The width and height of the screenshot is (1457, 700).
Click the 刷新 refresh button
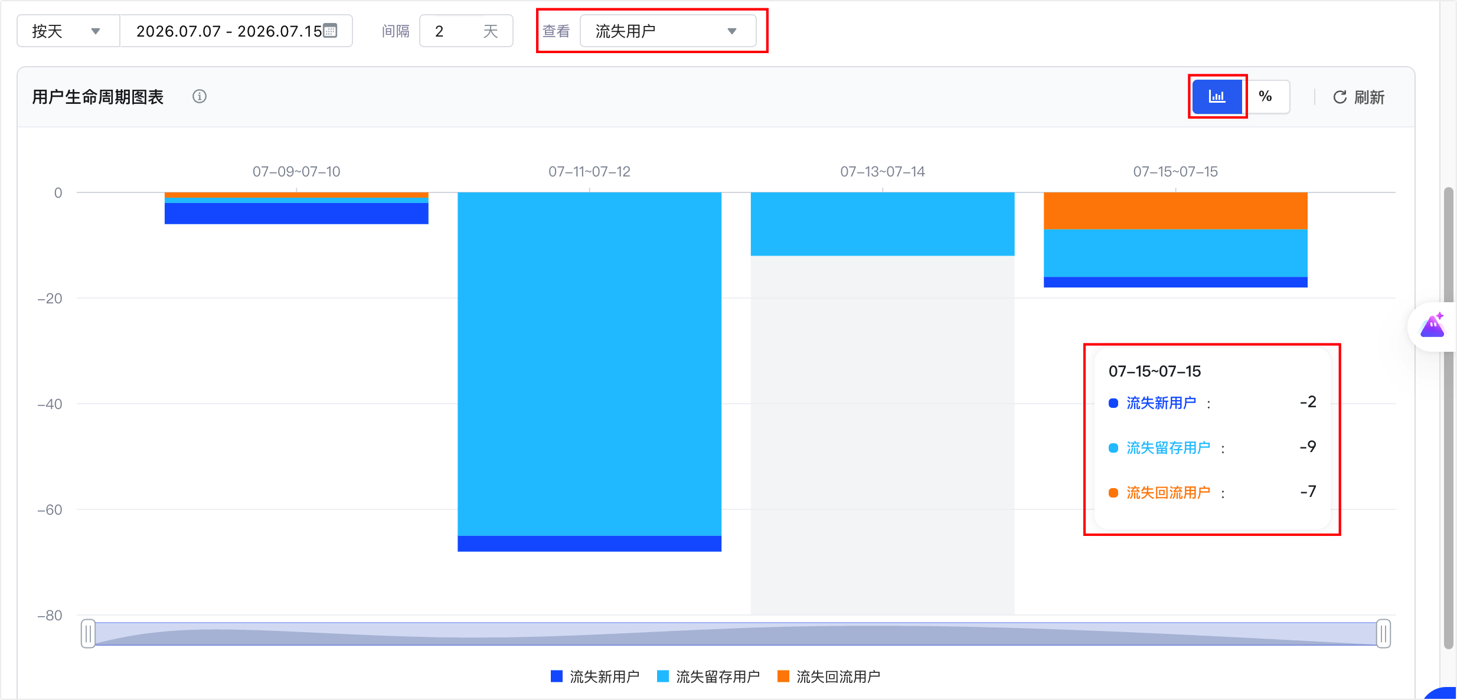click(x=1358, y=97)
